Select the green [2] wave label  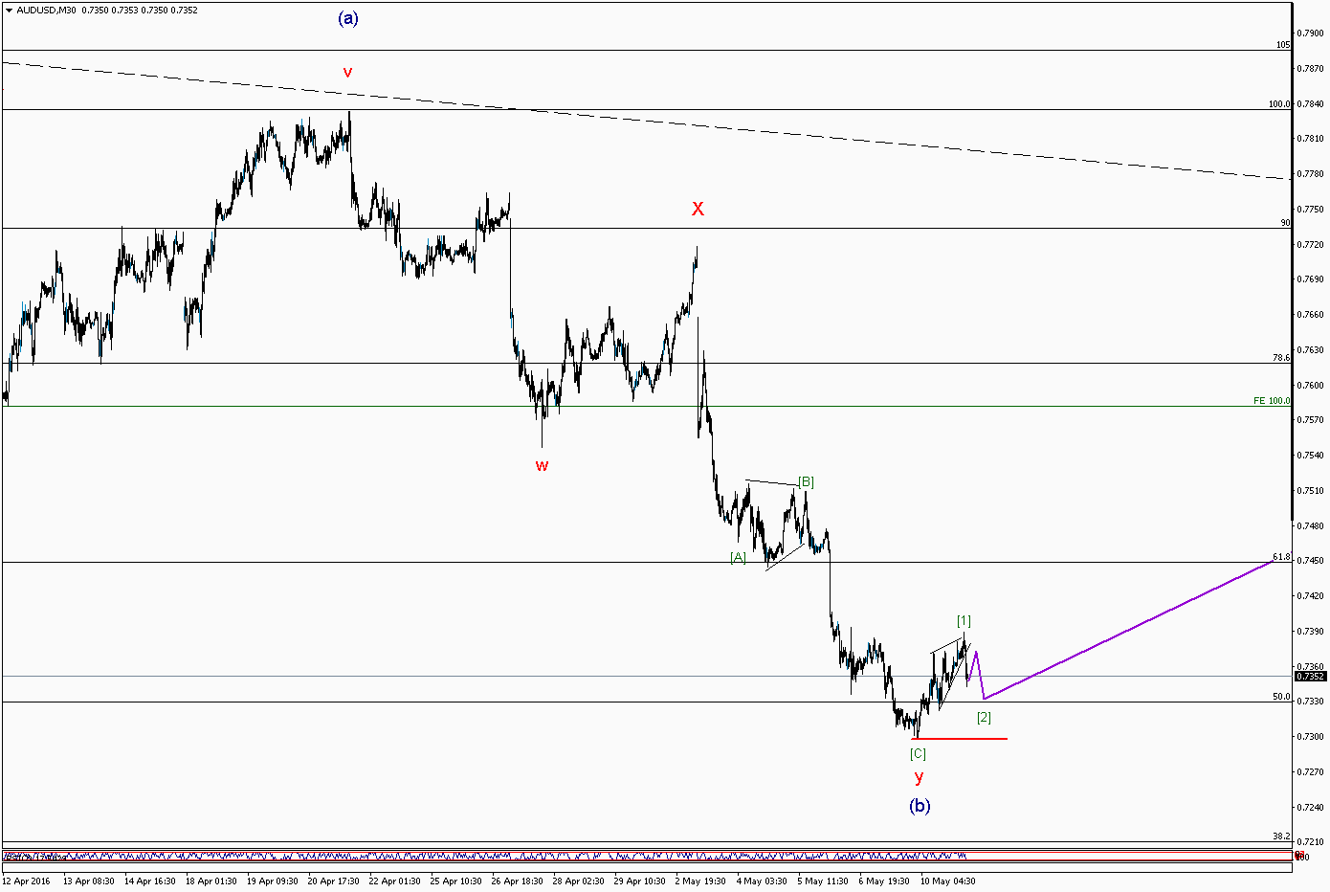click(984, 717)
